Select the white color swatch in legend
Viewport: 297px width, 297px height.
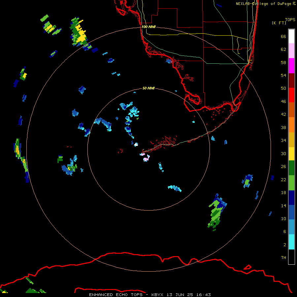pyautogui.click(x=291, y=36)
